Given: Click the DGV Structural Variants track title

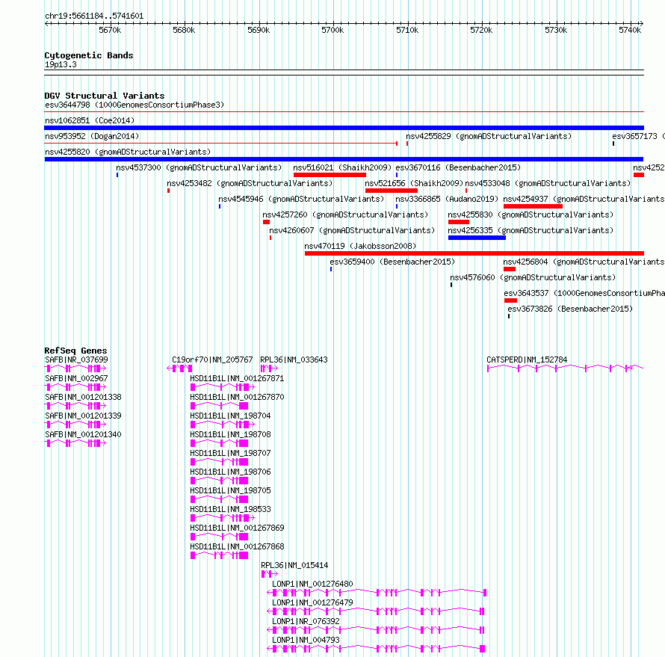Looking at the screenshot, I should [x=105, y=96].
